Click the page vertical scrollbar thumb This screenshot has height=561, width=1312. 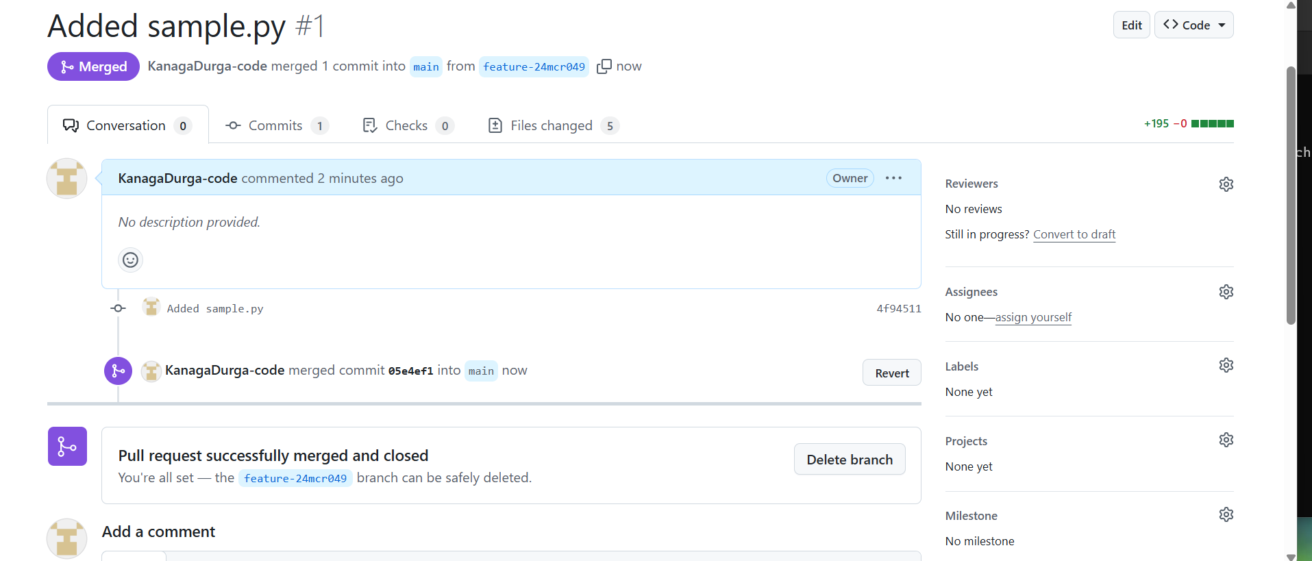coord(1291,195)
